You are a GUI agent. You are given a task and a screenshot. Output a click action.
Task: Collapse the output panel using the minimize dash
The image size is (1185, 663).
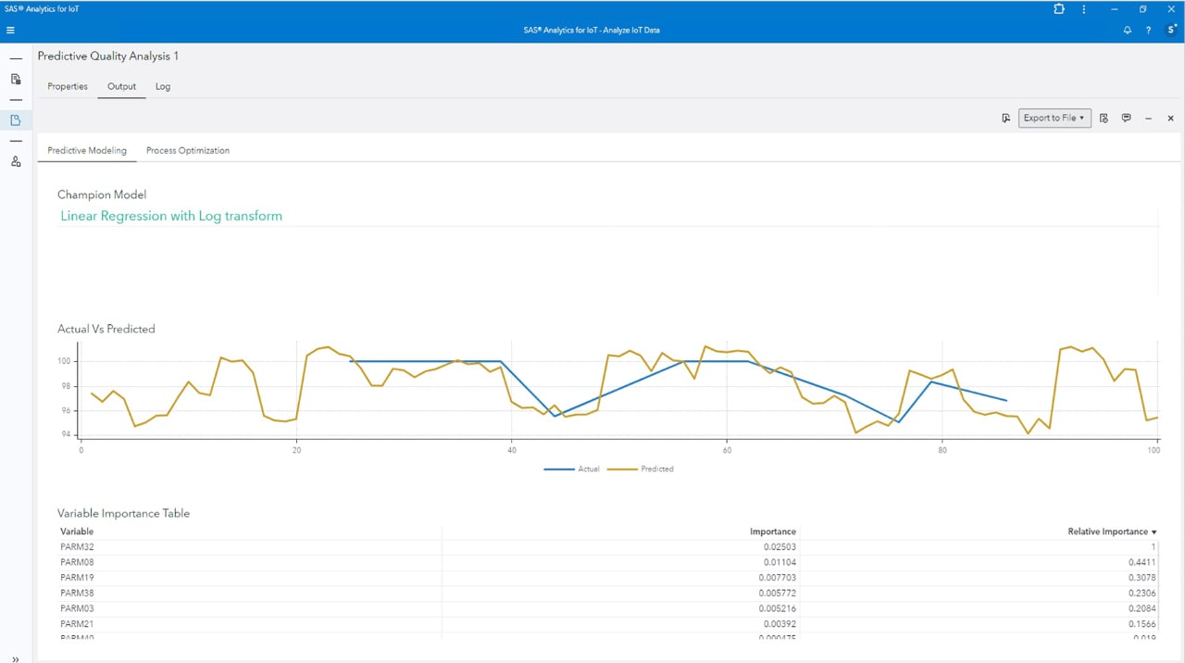(1148, 119)
